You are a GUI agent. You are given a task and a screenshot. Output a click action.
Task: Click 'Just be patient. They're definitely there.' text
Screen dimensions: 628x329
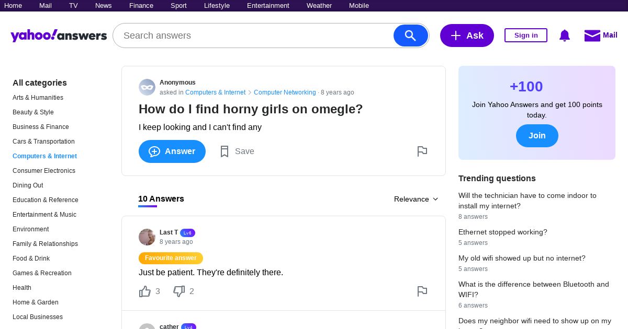[x=211, y=273]
